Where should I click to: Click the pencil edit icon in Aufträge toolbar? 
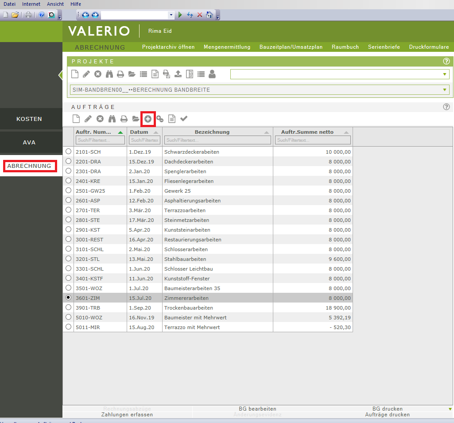pyautogui.click(x=88, y=119)
